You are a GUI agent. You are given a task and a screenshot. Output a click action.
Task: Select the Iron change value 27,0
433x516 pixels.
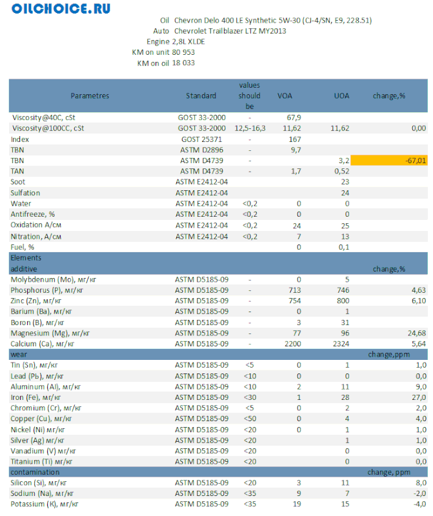[419, 397]
